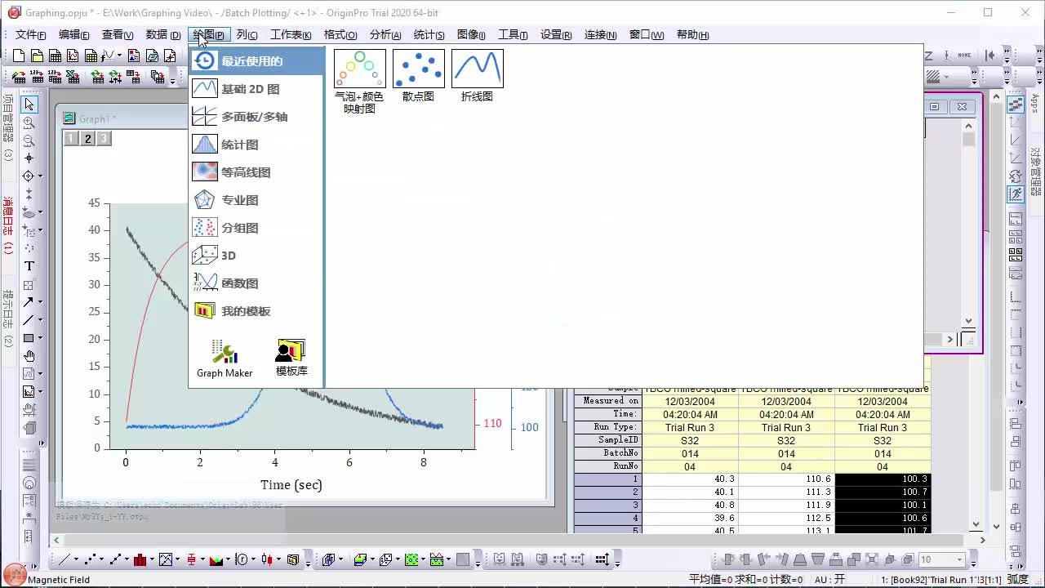Viewport: 1045px width, 588px height.
Task: Open the 工作表 (Worksheet) menu
Action: click(x=291, y=34)
